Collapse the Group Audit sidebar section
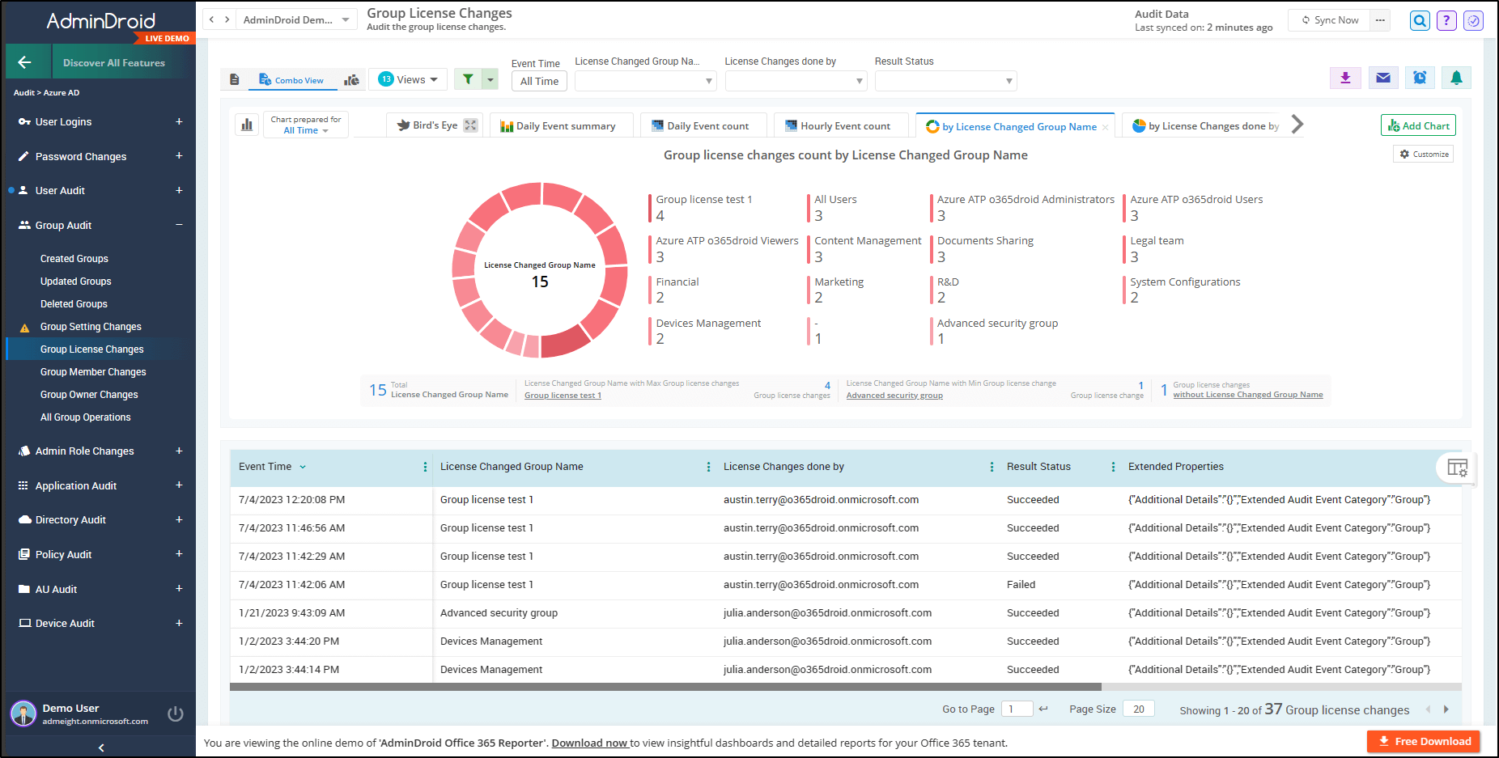The width and height of the screenshot is (1499, 758). (x=179, y=225)
